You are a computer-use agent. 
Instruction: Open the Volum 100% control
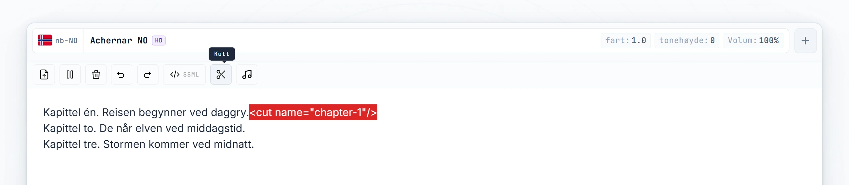click(753, 40)
